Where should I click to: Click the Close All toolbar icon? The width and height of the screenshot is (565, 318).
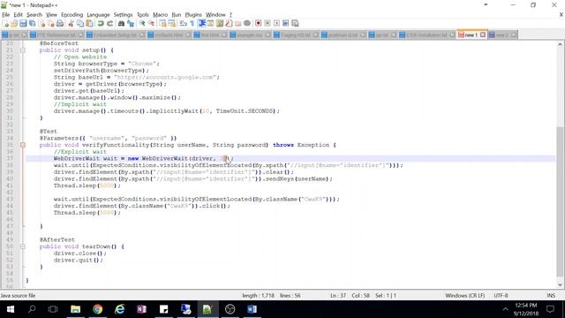click(x=50, y=24)
